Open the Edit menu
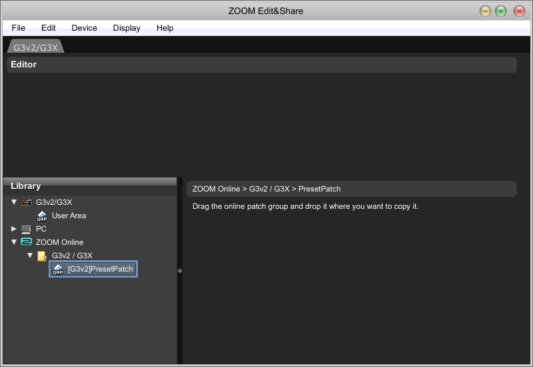Image resolution: width=533 pixels, height=367 pixels. pyautogui.click(x=48, y=28)
